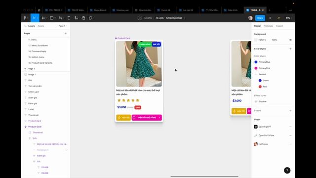
Task: Open the tab bar overflow menu
Action: (x=290, y=10)
